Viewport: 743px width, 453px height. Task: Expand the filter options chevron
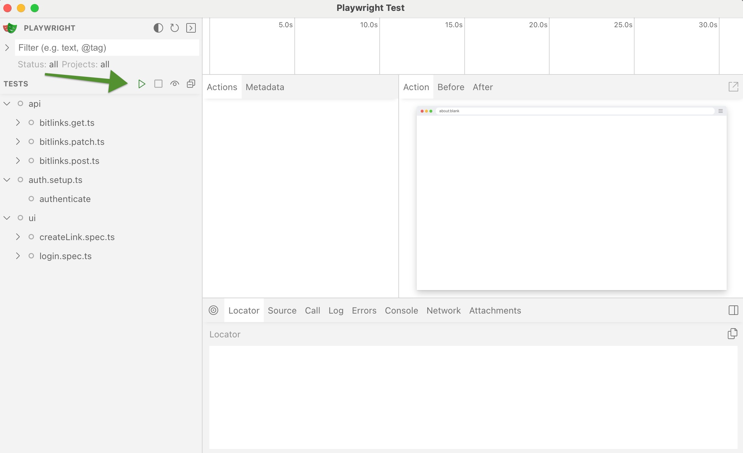(7, 48)
